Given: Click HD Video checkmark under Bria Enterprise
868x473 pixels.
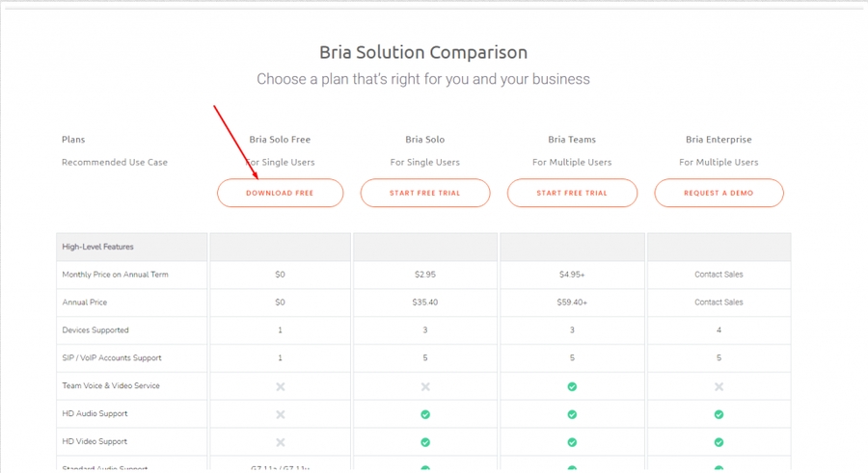Looking at the screenshot, I should coord(719,442).
